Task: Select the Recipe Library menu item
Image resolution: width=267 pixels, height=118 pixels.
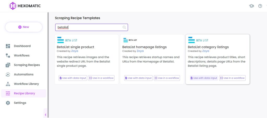Action: tap(24, 93)
